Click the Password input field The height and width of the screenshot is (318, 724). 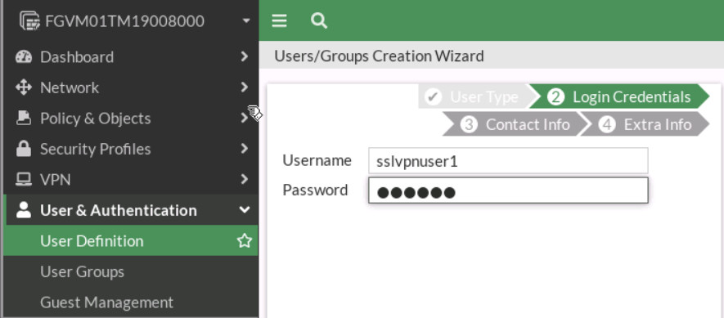click(x=508, y=190)
